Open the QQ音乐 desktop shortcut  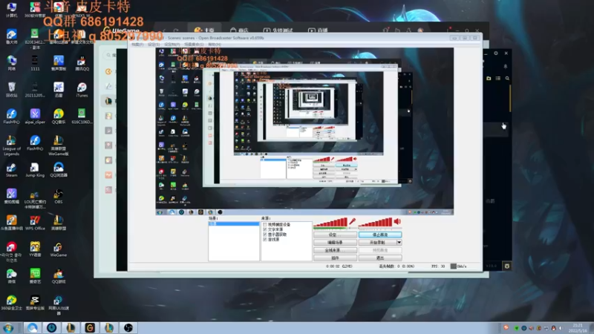[x=59, y=117]
